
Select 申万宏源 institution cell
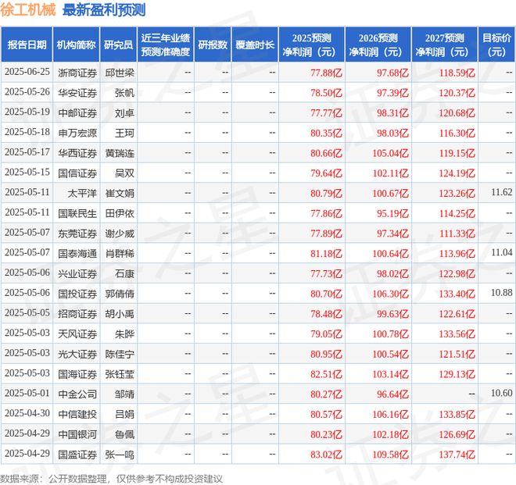(77, 134)
